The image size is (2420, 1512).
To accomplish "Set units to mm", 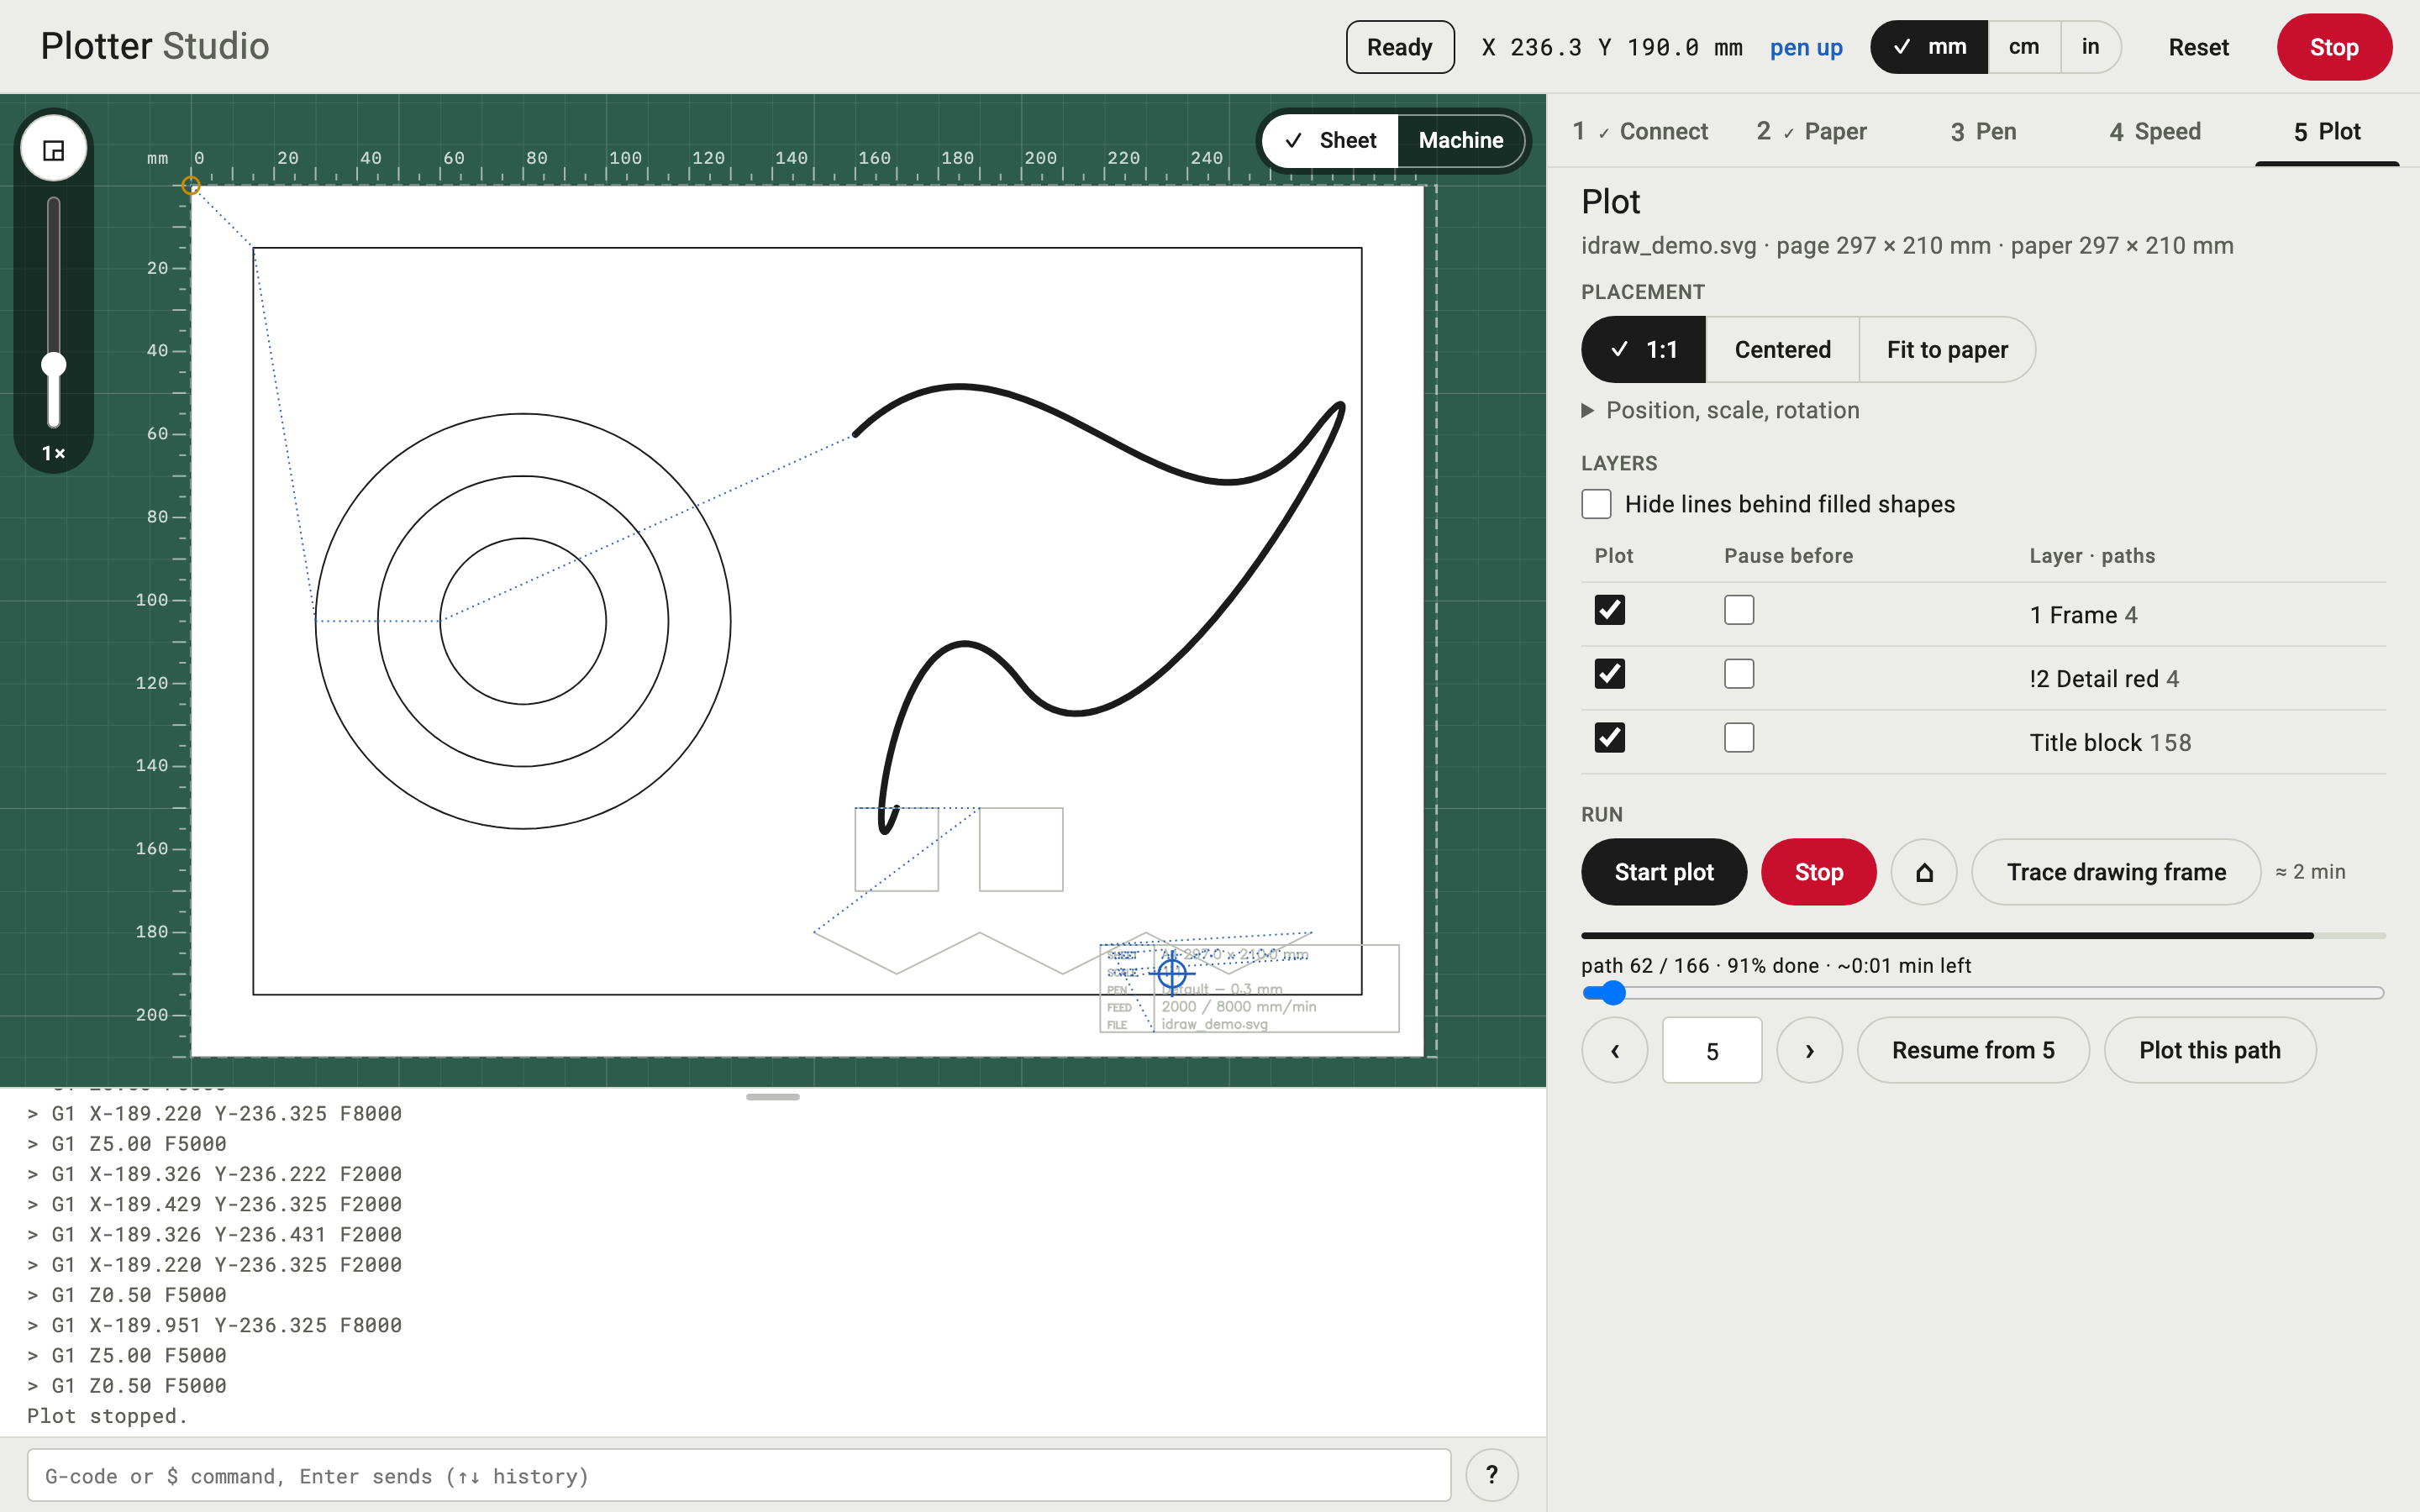I will 1929,47.
